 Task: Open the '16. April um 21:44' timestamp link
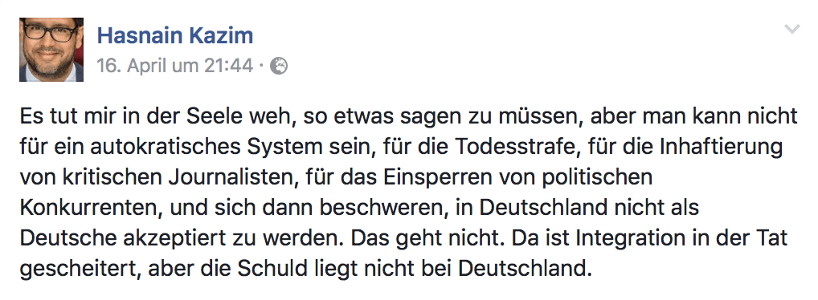pos(174,66)
